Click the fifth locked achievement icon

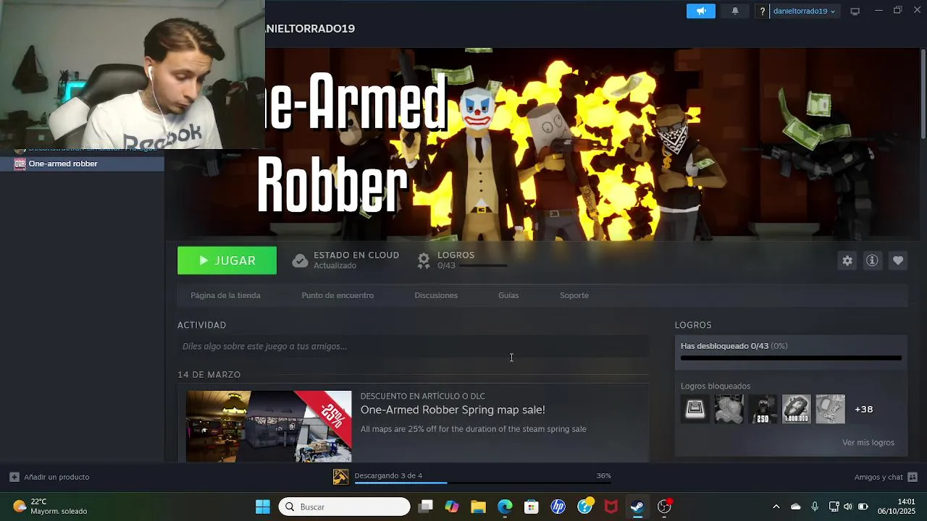(831, 409)
